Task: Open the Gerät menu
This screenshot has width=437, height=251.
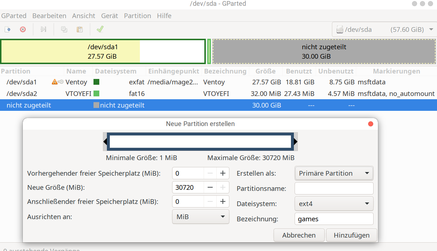Action: [109, 16]
